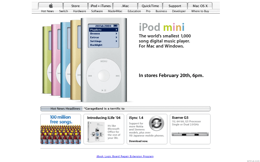Click the Apple logo tab
Screen dimensions: 260x162
50,6
